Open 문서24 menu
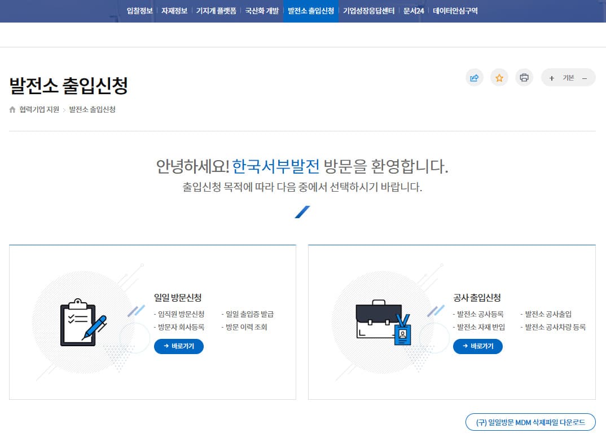This screenshot has height=446, width=606. click(414, 11)
